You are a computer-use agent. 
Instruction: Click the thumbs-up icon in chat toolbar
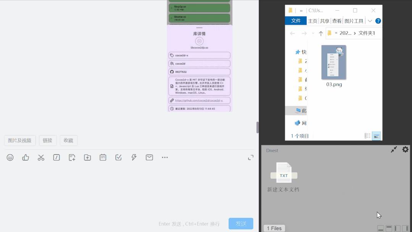26,157
